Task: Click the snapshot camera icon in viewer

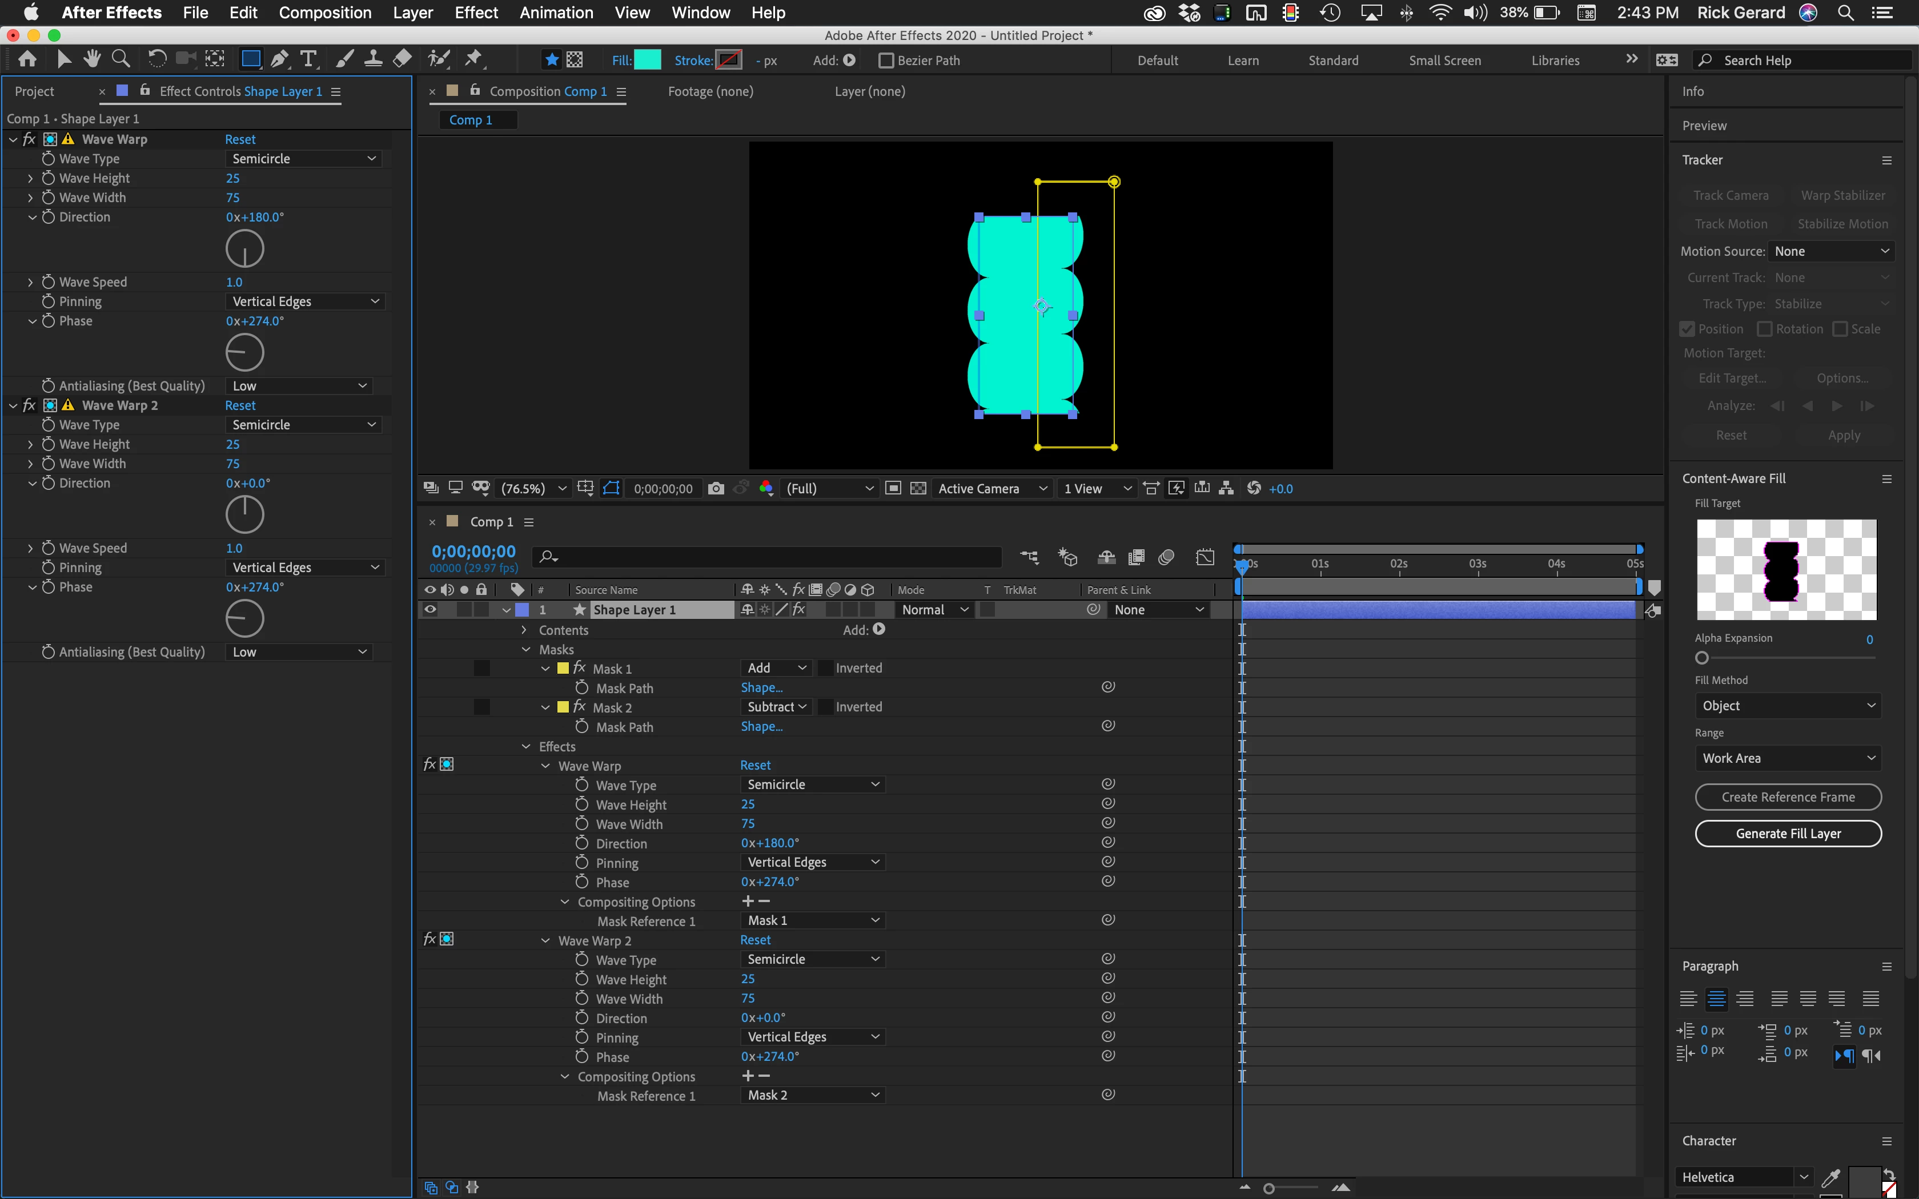Action: 716,489
